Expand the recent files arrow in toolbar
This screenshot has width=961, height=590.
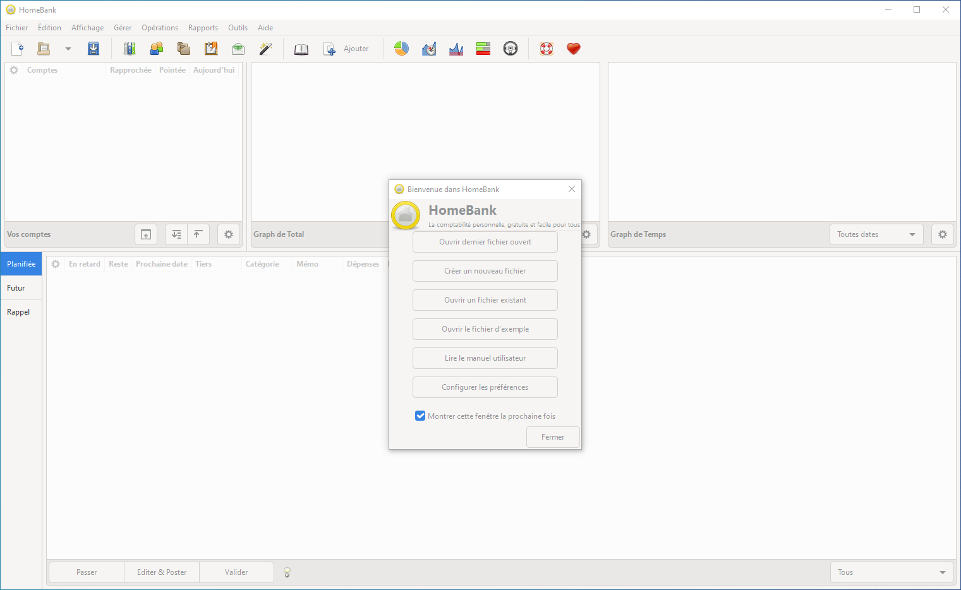pos(68,49)
